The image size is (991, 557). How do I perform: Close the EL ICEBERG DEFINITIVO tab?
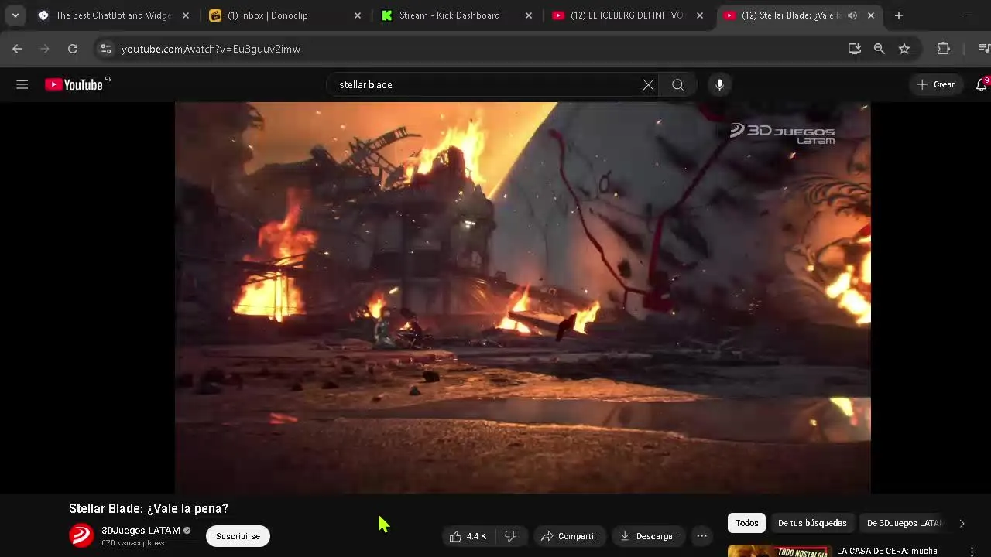pos(700,15)
